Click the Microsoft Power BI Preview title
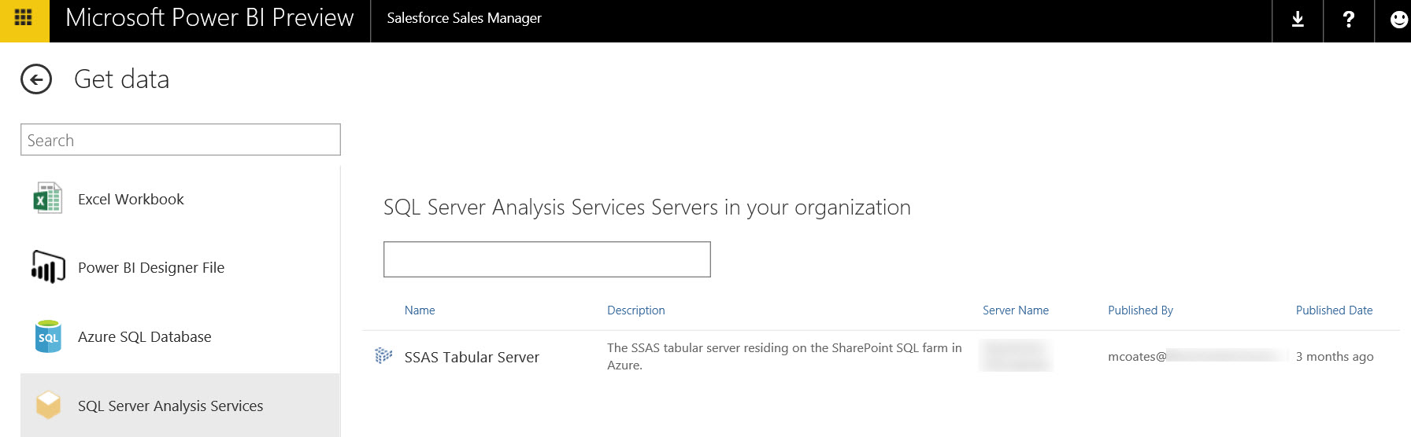The height and width of the screenshot is (437, 1411). [209, 17]
